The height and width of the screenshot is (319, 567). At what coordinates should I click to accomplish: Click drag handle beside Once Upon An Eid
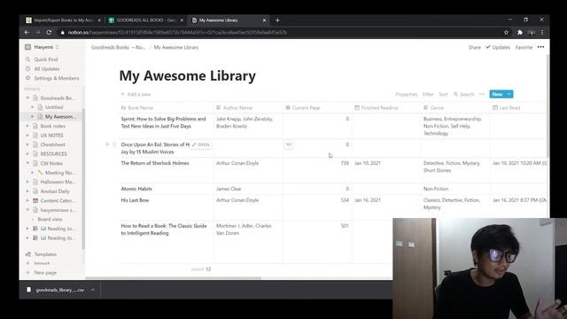[x=114, y=144]
